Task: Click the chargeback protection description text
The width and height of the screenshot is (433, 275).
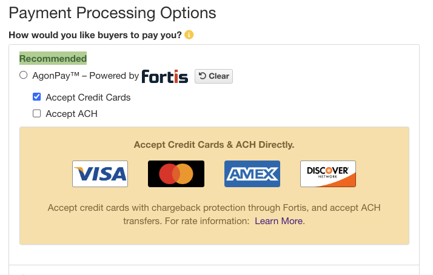Action: (x=214, y=214)
